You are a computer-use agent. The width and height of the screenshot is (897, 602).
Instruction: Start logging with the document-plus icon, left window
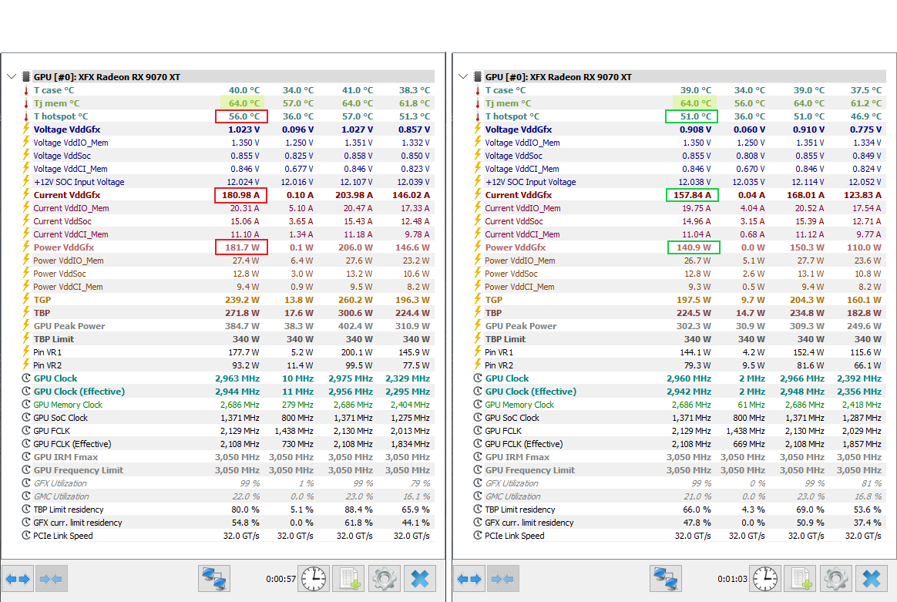(349, 579)
